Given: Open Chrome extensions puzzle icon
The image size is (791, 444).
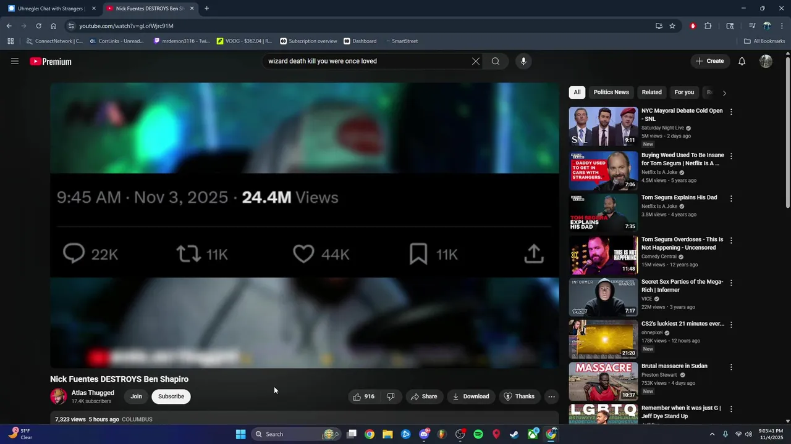Looking at the screenshot, I should click(x=708, y=26).
